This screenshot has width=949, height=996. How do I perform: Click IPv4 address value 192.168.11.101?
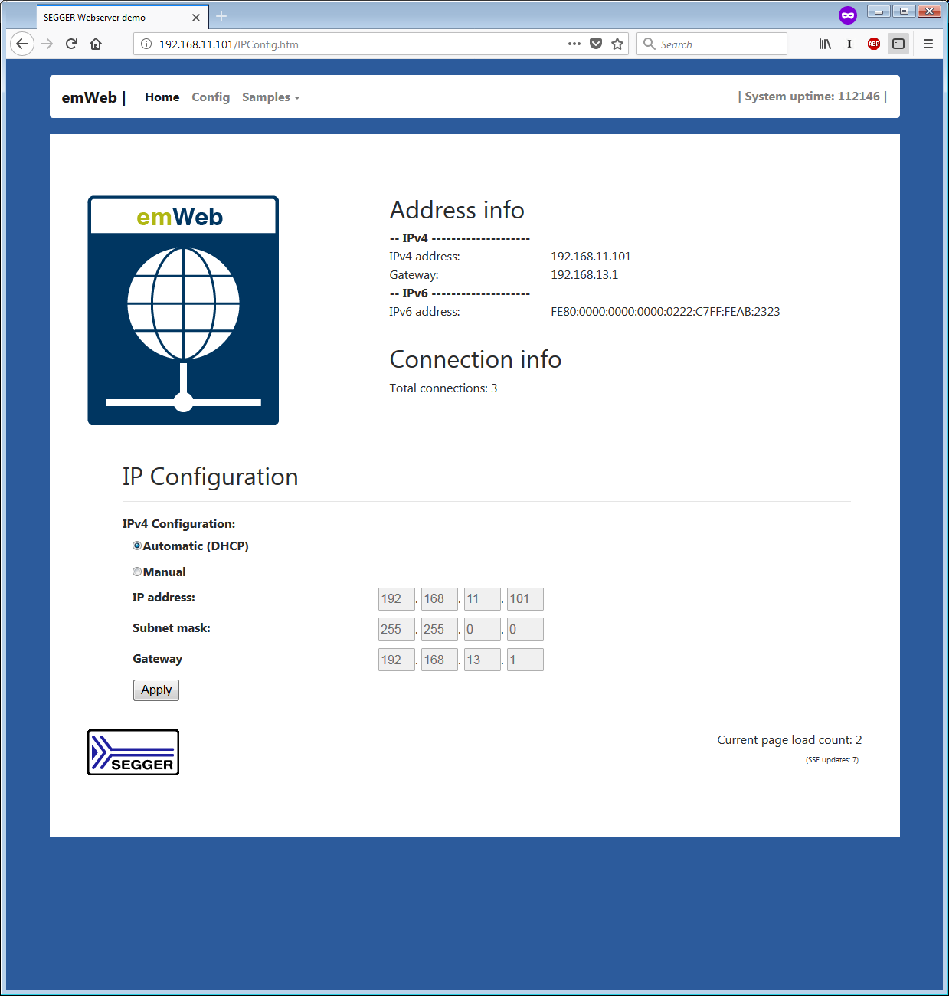(x=591, y=257)
